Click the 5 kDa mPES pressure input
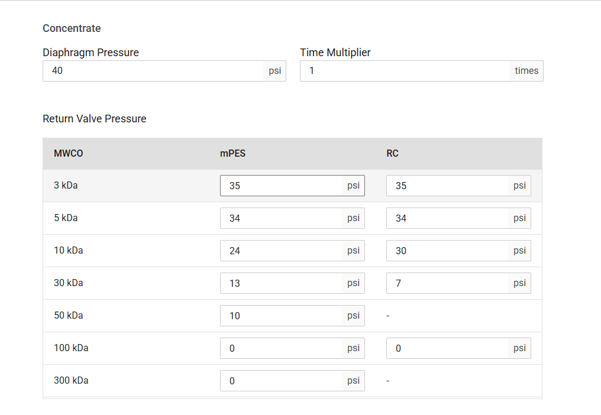This screenshot has width=601, height=415. coord(280,218)
